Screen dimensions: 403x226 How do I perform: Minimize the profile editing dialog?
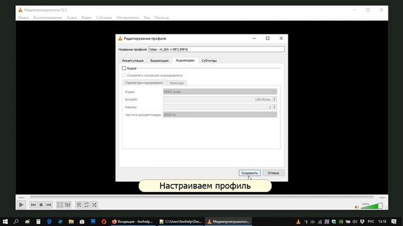coord(254,38)
